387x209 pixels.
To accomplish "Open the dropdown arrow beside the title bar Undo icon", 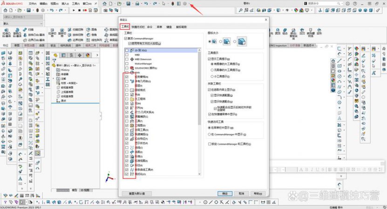I will click(150, 4).
